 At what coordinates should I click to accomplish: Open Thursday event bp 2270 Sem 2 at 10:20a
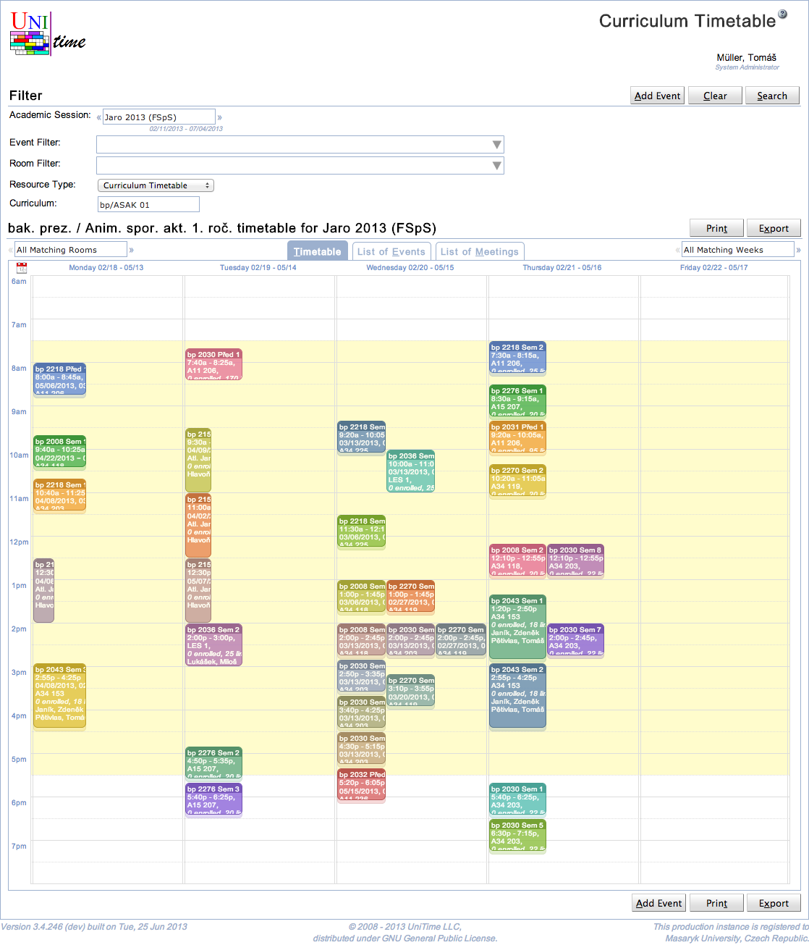click(517, 481)
